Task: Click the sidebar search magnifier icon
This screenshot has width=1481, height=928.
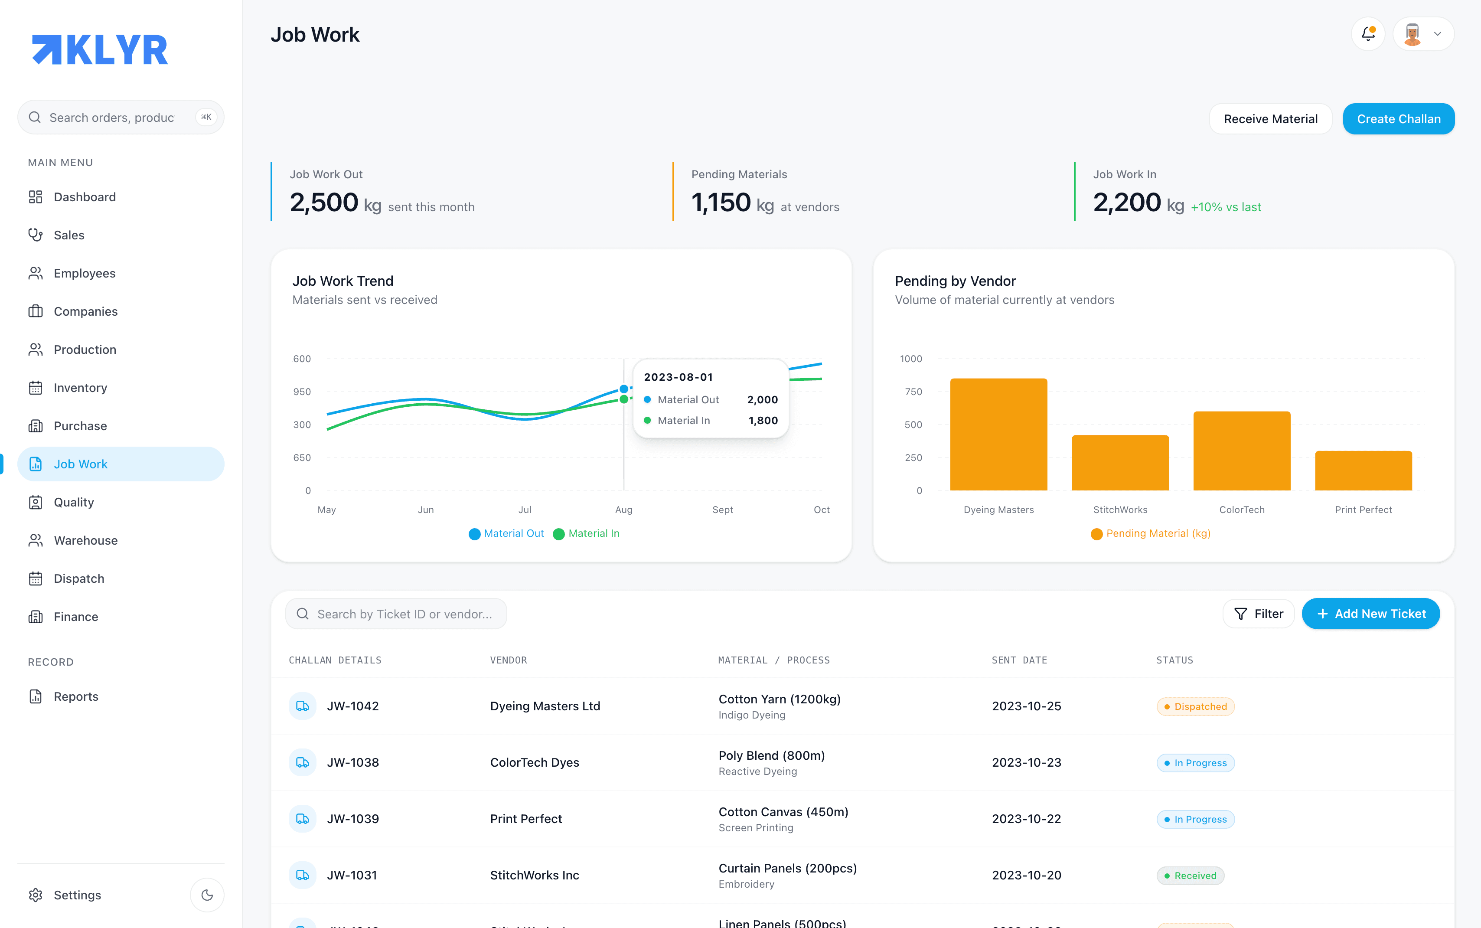Action: click(x=35, y=117)
